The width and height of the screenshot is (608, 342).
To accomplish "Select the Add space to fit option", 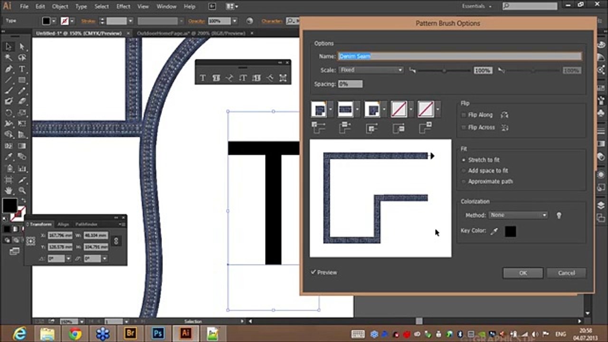I will (464, 171).
